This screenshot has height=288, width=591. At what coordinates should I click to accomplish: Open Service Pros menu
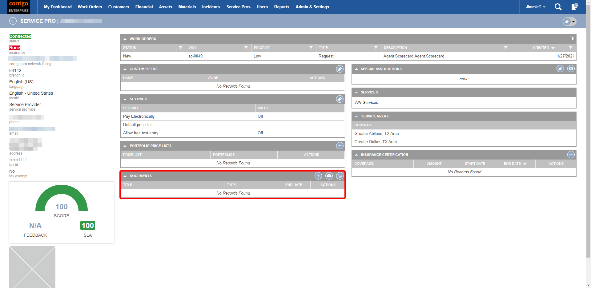tap(239, 7)
